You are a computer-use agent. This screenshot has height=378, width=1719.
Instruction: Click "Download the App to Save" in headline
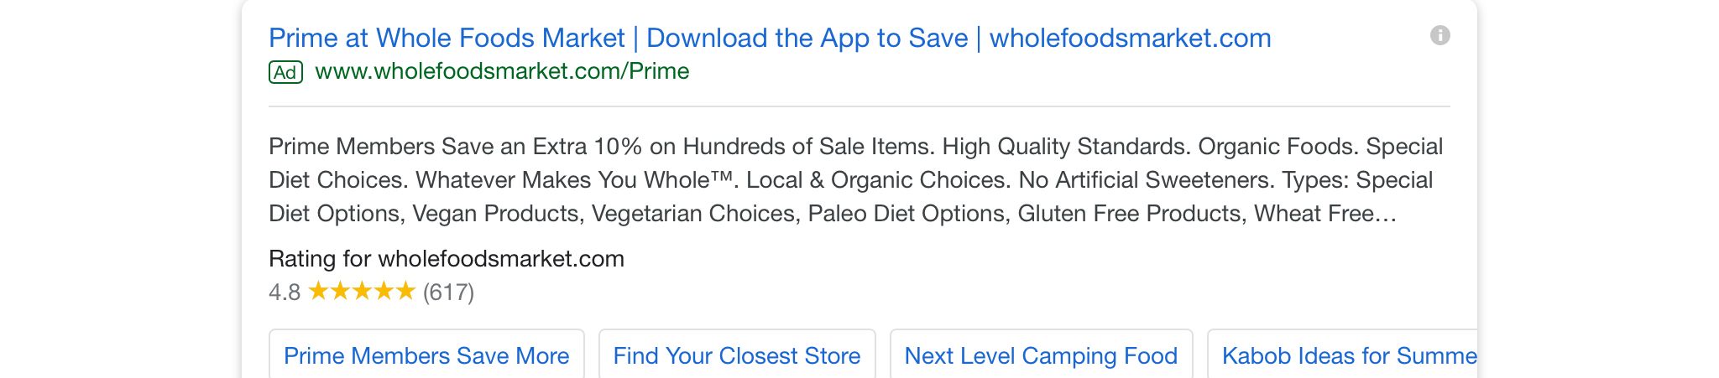coord(807,38)
